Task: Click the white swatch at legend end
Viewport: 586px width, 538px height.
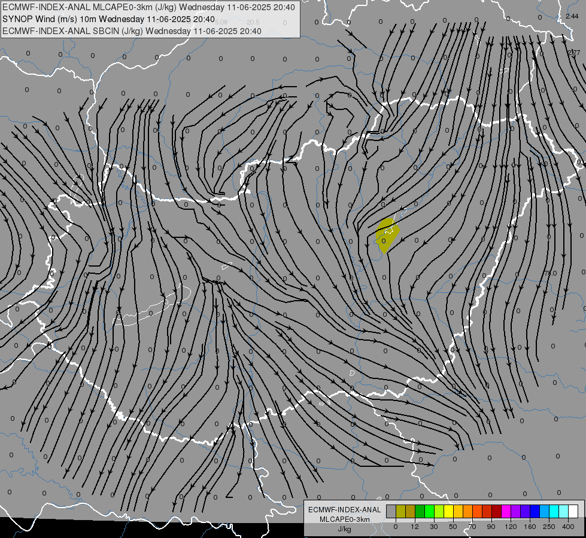Action: coord(573,511)
